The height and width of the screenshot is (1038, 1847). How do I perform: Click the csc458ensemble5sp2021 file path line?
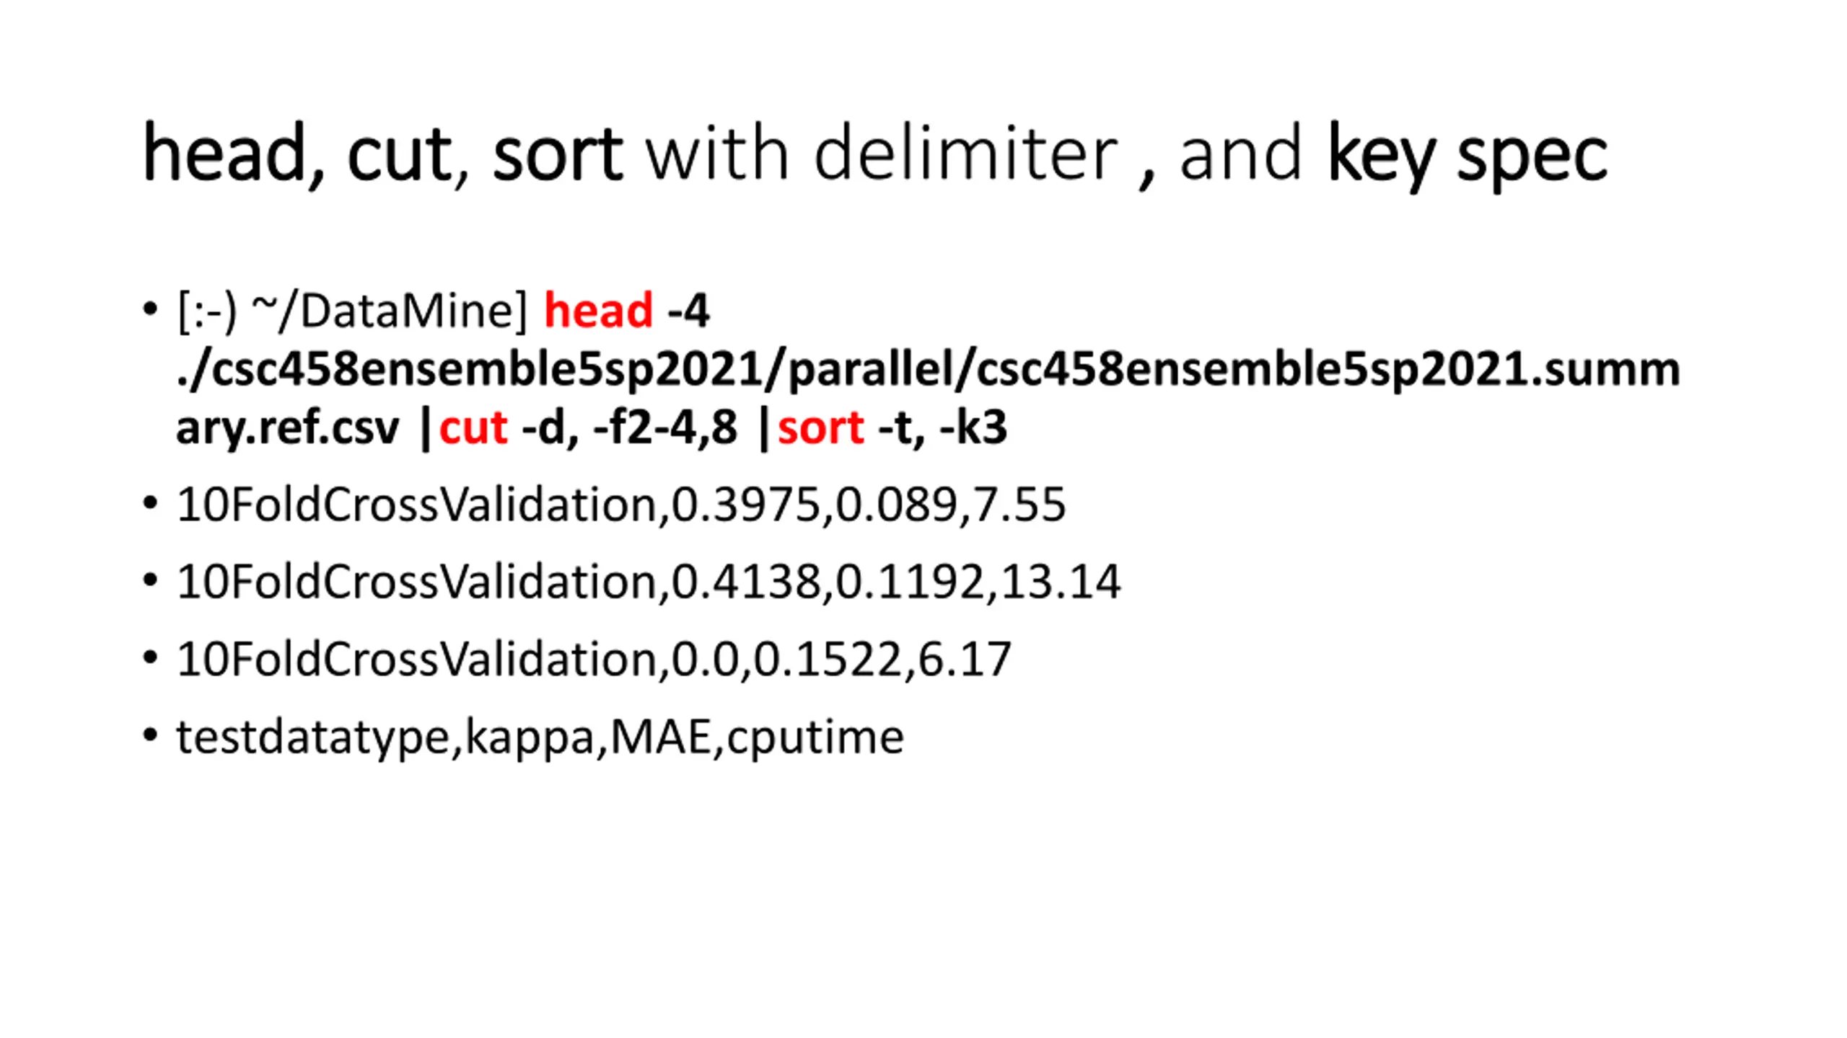[x=929, y=371]
